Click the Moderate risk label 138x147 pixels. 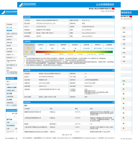pyautogui.click(x=70, y=54)
